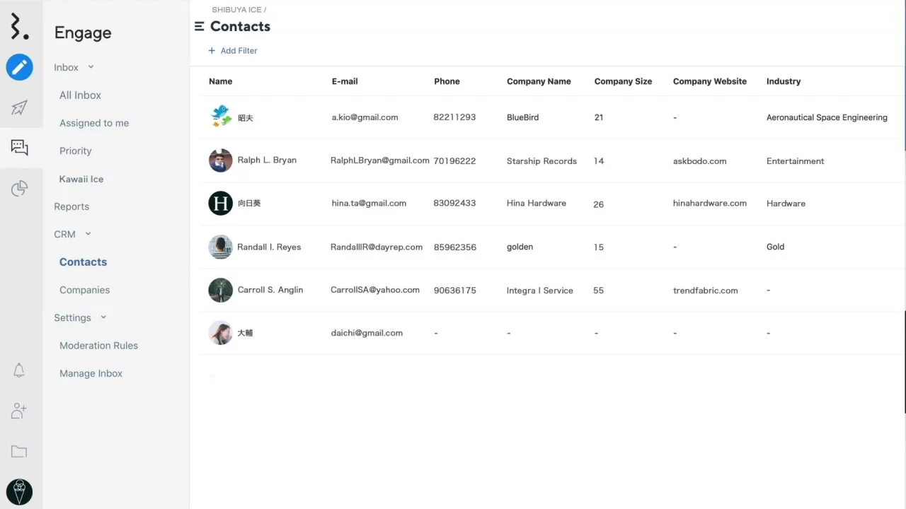Open the paper plane campaigns icon
Screen dimensions: 906x509
(x=20, y=107)
